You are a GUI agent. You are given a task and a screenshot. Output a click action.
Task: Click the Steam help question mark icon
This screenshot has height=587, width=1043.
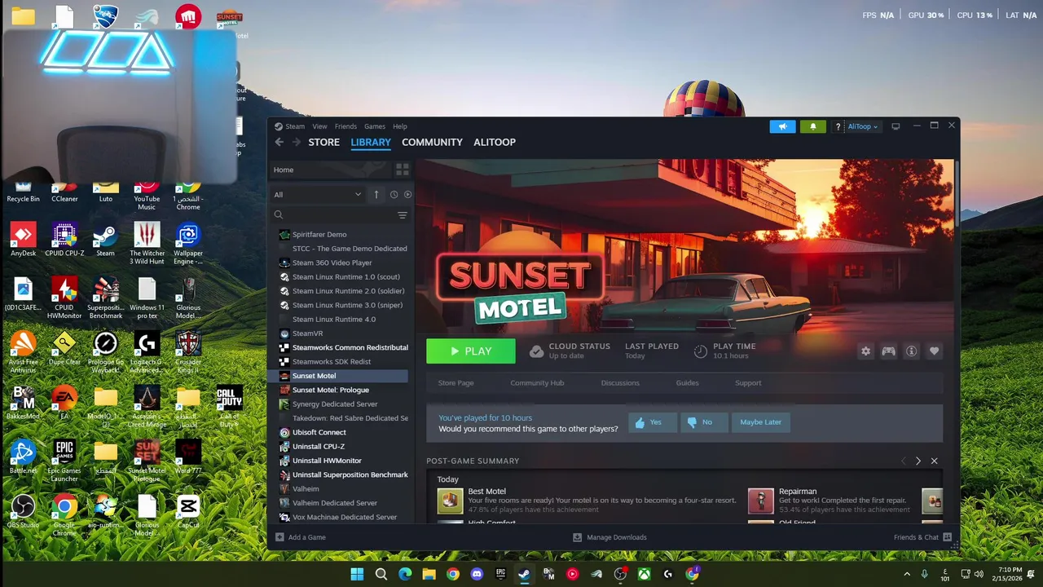(x=838, y=126)
